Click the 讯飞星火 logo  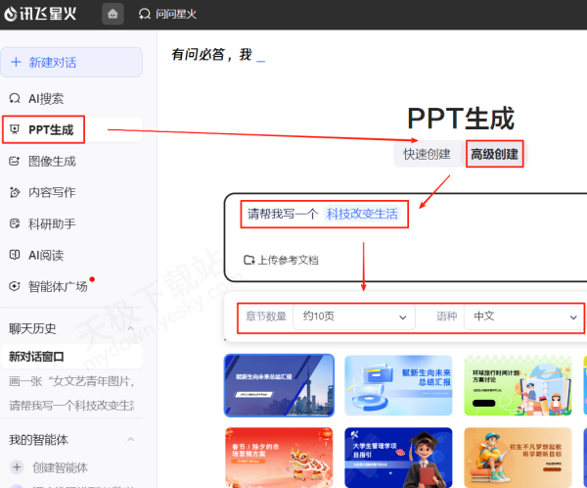point(40,14)
